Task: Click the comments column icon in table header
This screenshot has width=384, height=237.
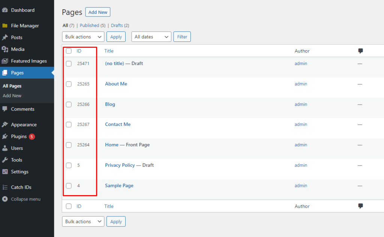Action: 360,51
